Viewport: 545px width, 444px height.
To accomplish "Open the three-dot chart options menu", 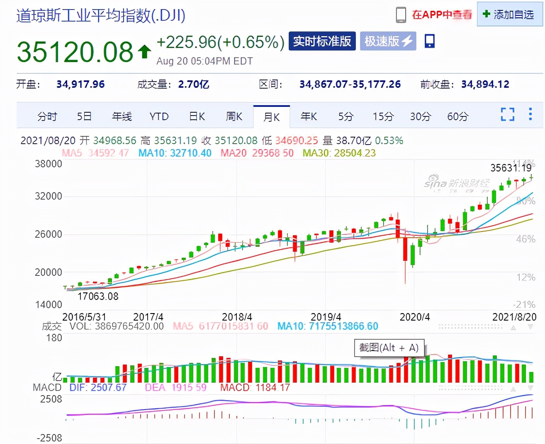I will coord(530,115).
